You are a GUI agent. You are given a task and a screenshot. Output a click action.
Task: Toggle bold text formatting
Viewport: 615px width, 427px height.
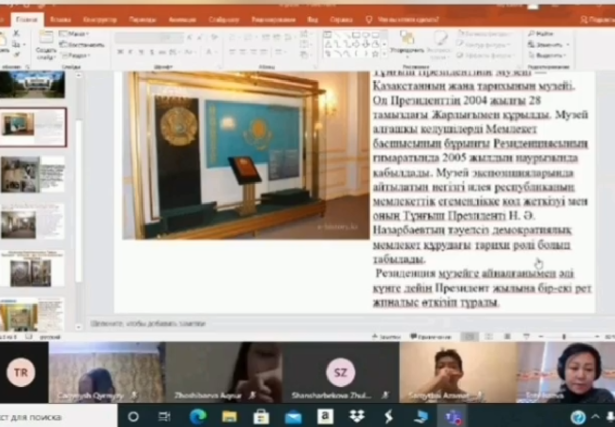(120, 52)
